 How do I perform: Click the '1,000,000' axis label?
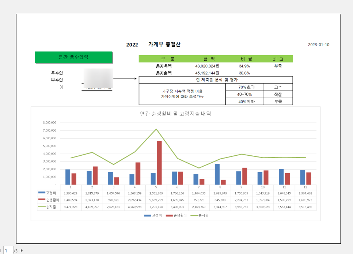[x=50, y=177]
